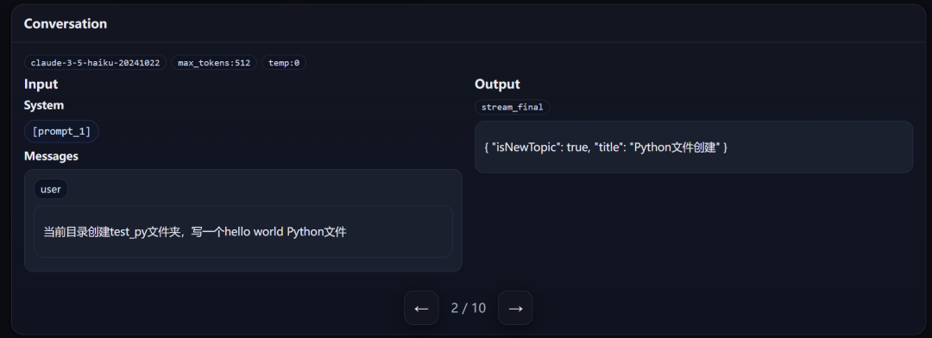The image size is (932, 338).
Task: Click the temp:0 parameter chip
Action: (x=284, y=62)
